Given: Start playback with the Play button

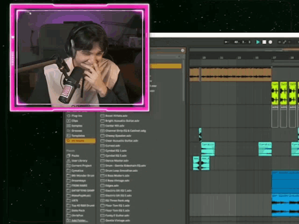Looking at the screenshot, I should [x=258, y=42].
